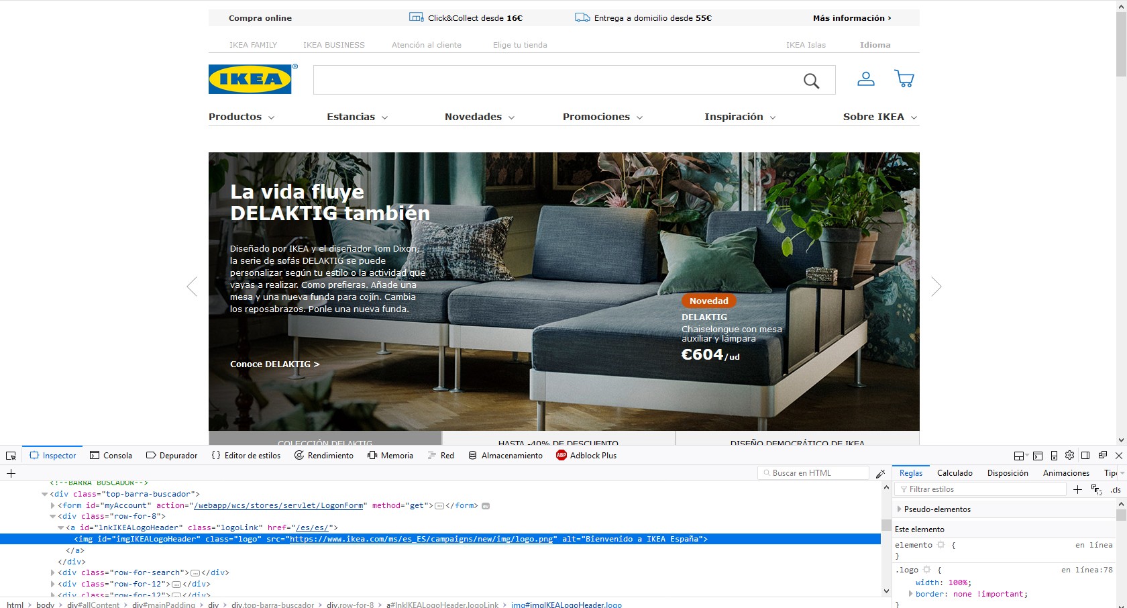1127x608 pixels.
Task: Add a new CSS rule with plus button
Action: [1077, 489]
